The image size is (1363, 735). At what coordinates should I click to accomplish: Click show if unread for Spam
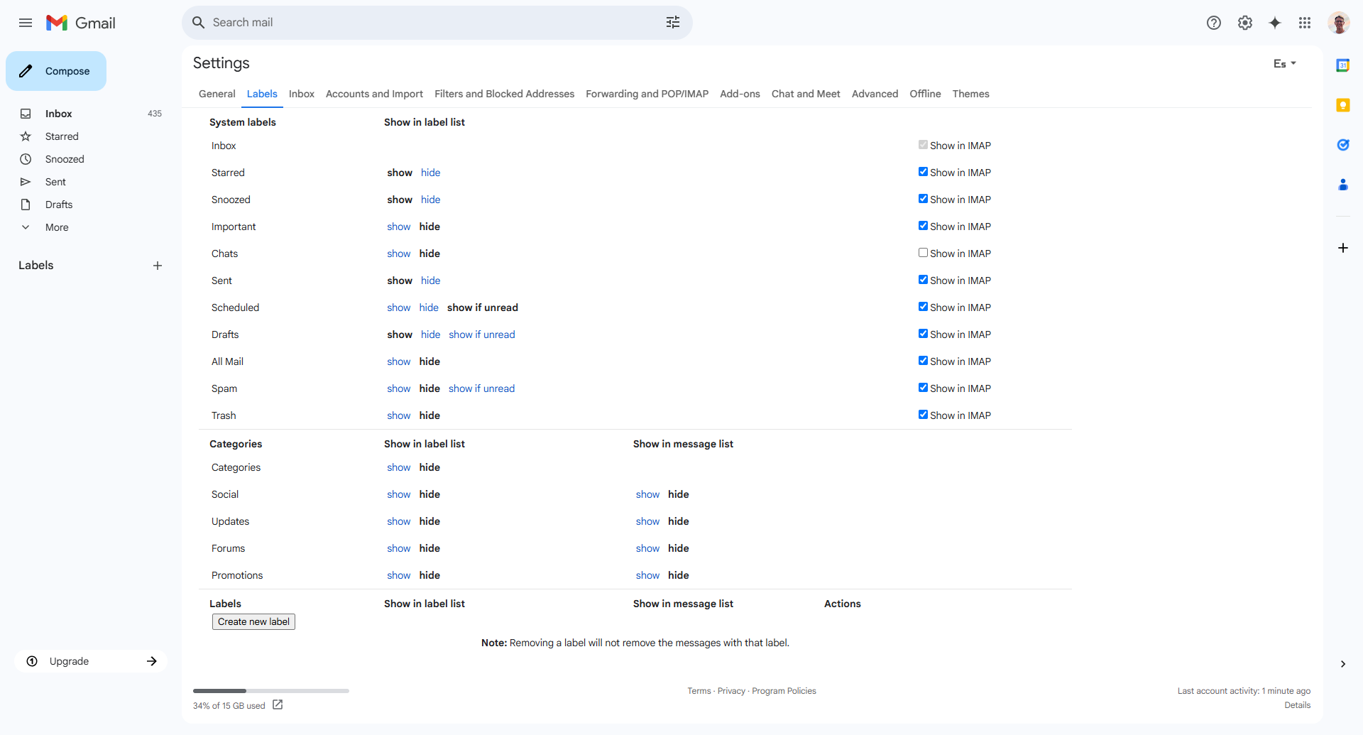[481, 388]
